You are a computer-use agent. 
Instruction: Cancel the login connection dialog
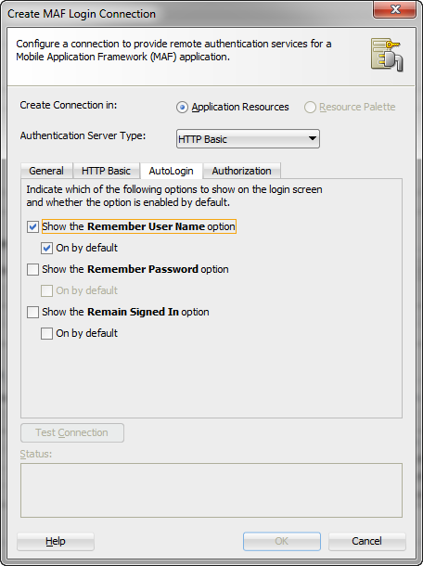point(367,542)
